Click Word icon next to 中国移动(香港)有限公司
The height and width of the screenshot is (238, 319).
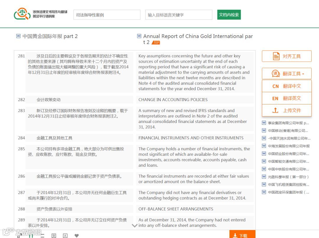(264, 130)
